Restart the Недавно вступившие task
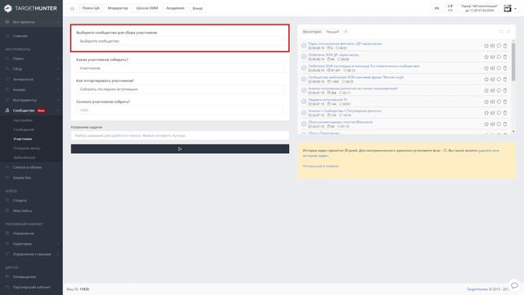Image resolution: width=524 pixels, height=295 pixels. point(499,102)
